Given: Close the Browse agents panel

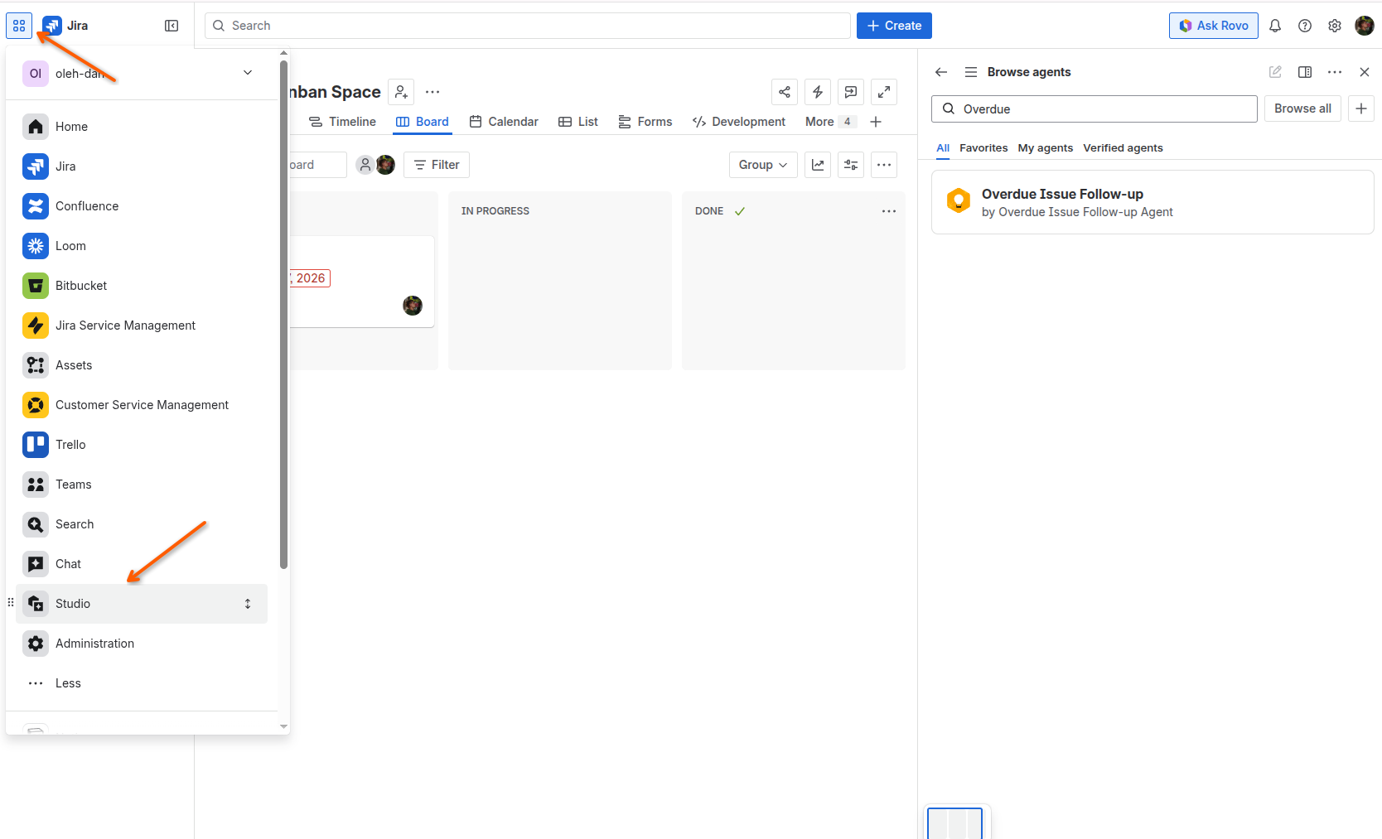Looking at the screenshot, I should tap(1365, 72).
